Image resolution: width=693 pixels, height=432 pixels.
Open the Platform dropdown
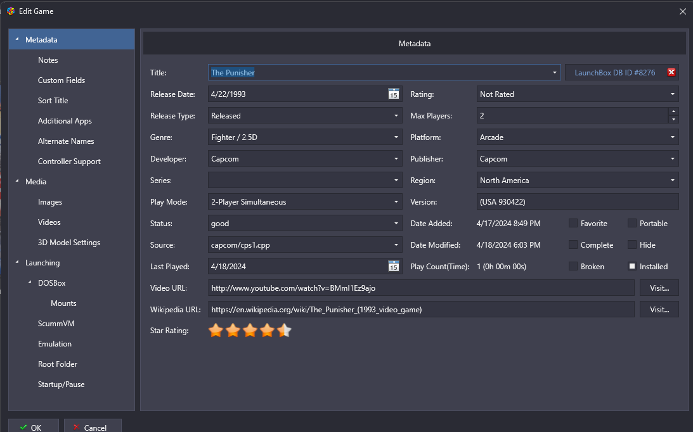[672, 137]
